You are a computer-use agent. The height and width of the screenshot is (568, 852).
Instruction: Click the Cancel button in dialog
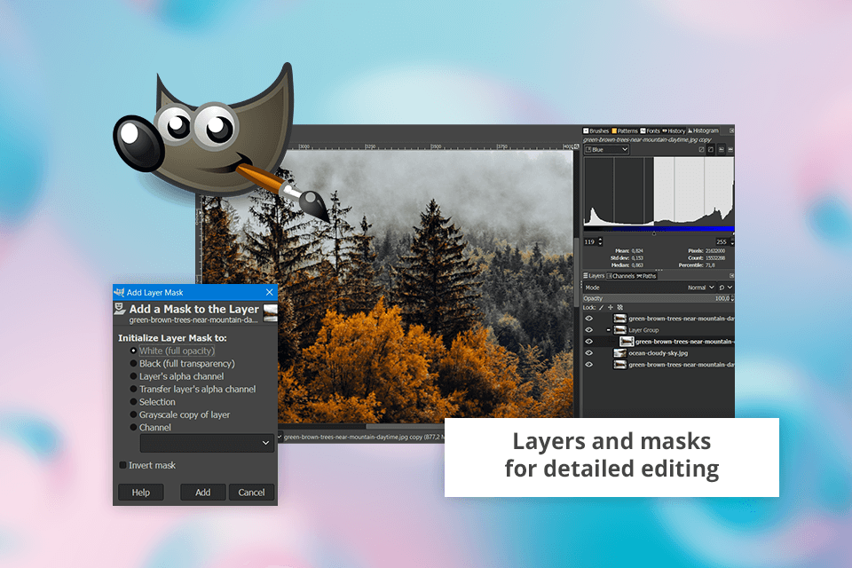pyautogui.click(x=251, y=493)
